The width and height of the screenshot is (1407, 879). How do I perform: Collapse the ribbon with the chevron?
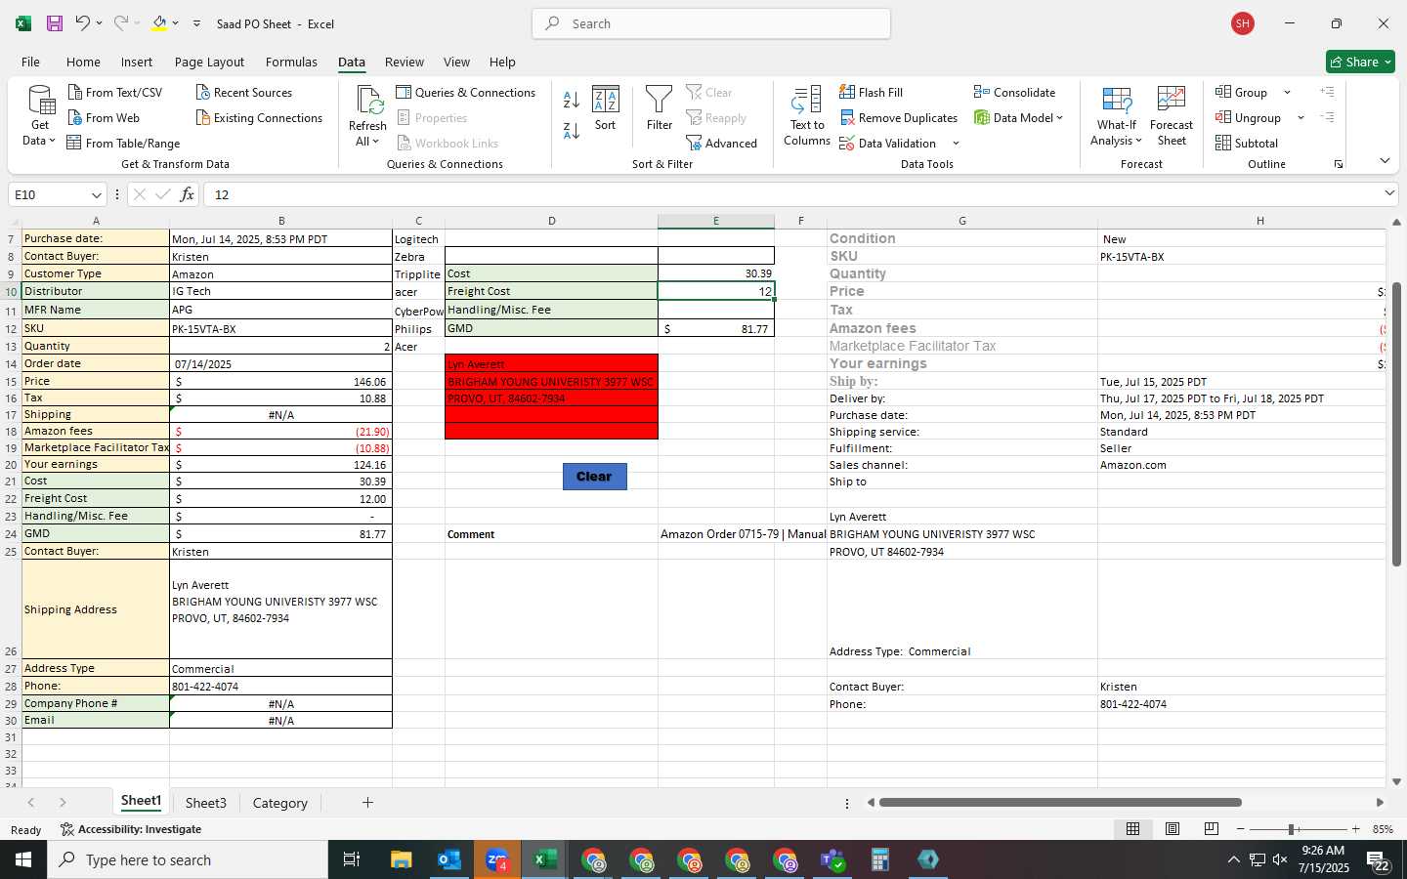(1385, 160)
